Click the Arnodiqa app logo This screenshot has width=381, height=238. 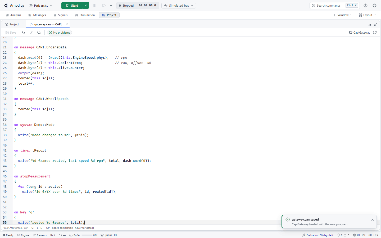coord(6,6)
